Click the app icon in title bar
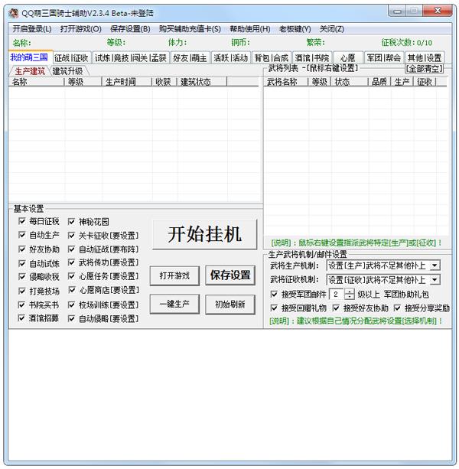Image resolution: width=459 pixels, height=469 pixels. (13, 13)
